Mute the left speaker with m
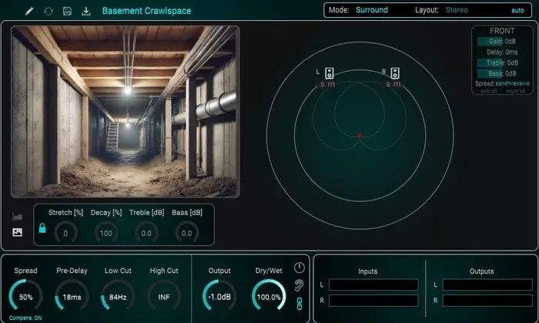The height and width of the screenshot is (323, 539). [330, 84]
